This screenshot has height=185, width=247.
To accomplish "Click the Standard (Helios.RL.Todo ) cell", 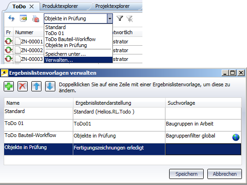I will point(119,113).
